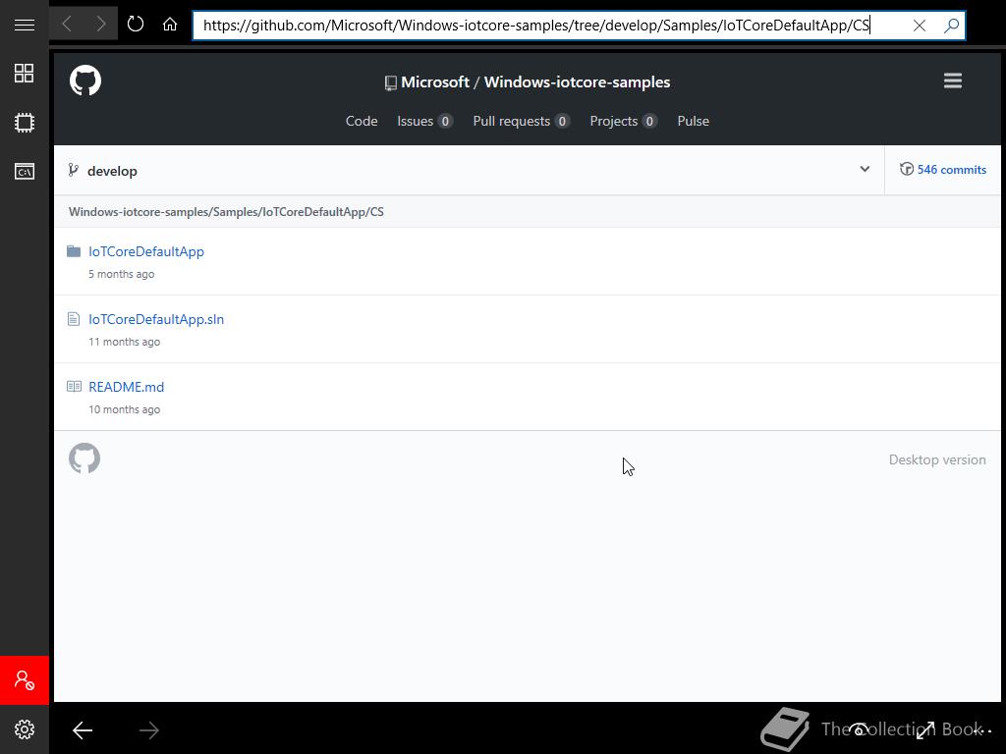1006x754 pixels.
Task: Open the hamburger menu in left sidebar
Action: (x=25, y=25)
